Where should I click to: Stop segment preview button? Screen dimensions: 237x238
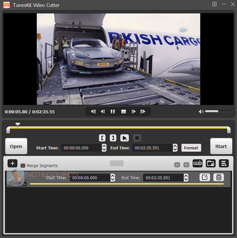pyautogui.click(x=137, y=138)
